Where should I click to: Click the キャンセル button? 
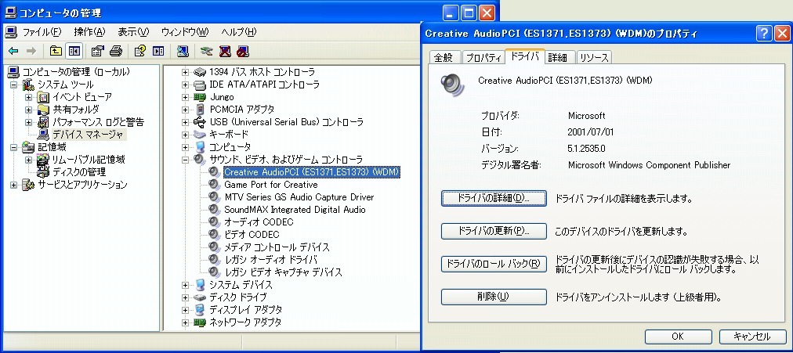752,337
